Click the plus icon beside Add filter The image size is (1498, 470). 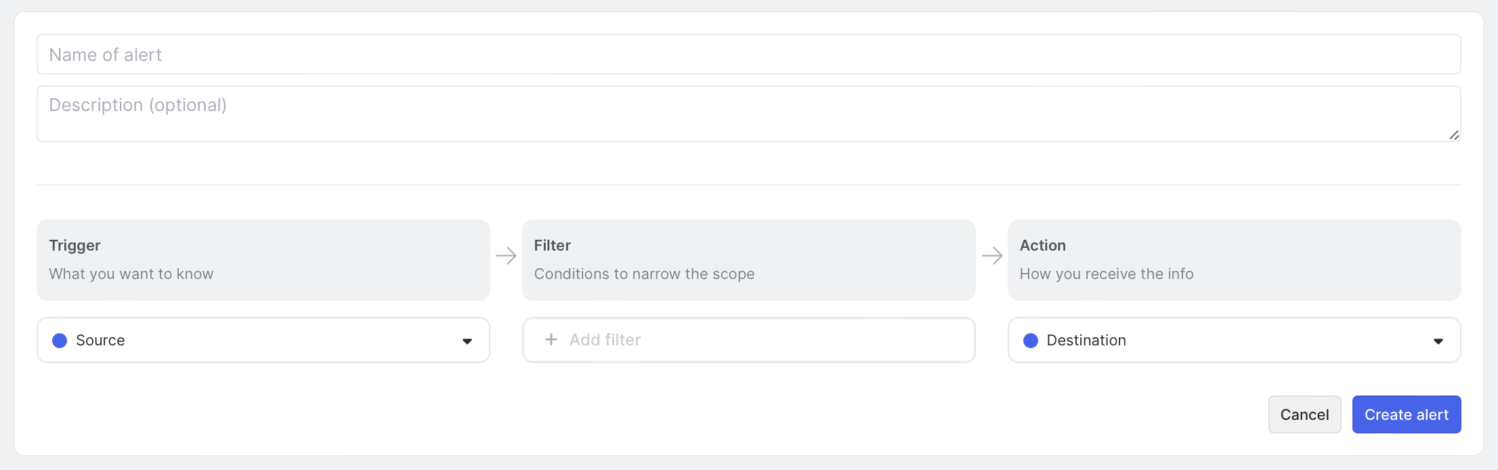coord(551,339)
